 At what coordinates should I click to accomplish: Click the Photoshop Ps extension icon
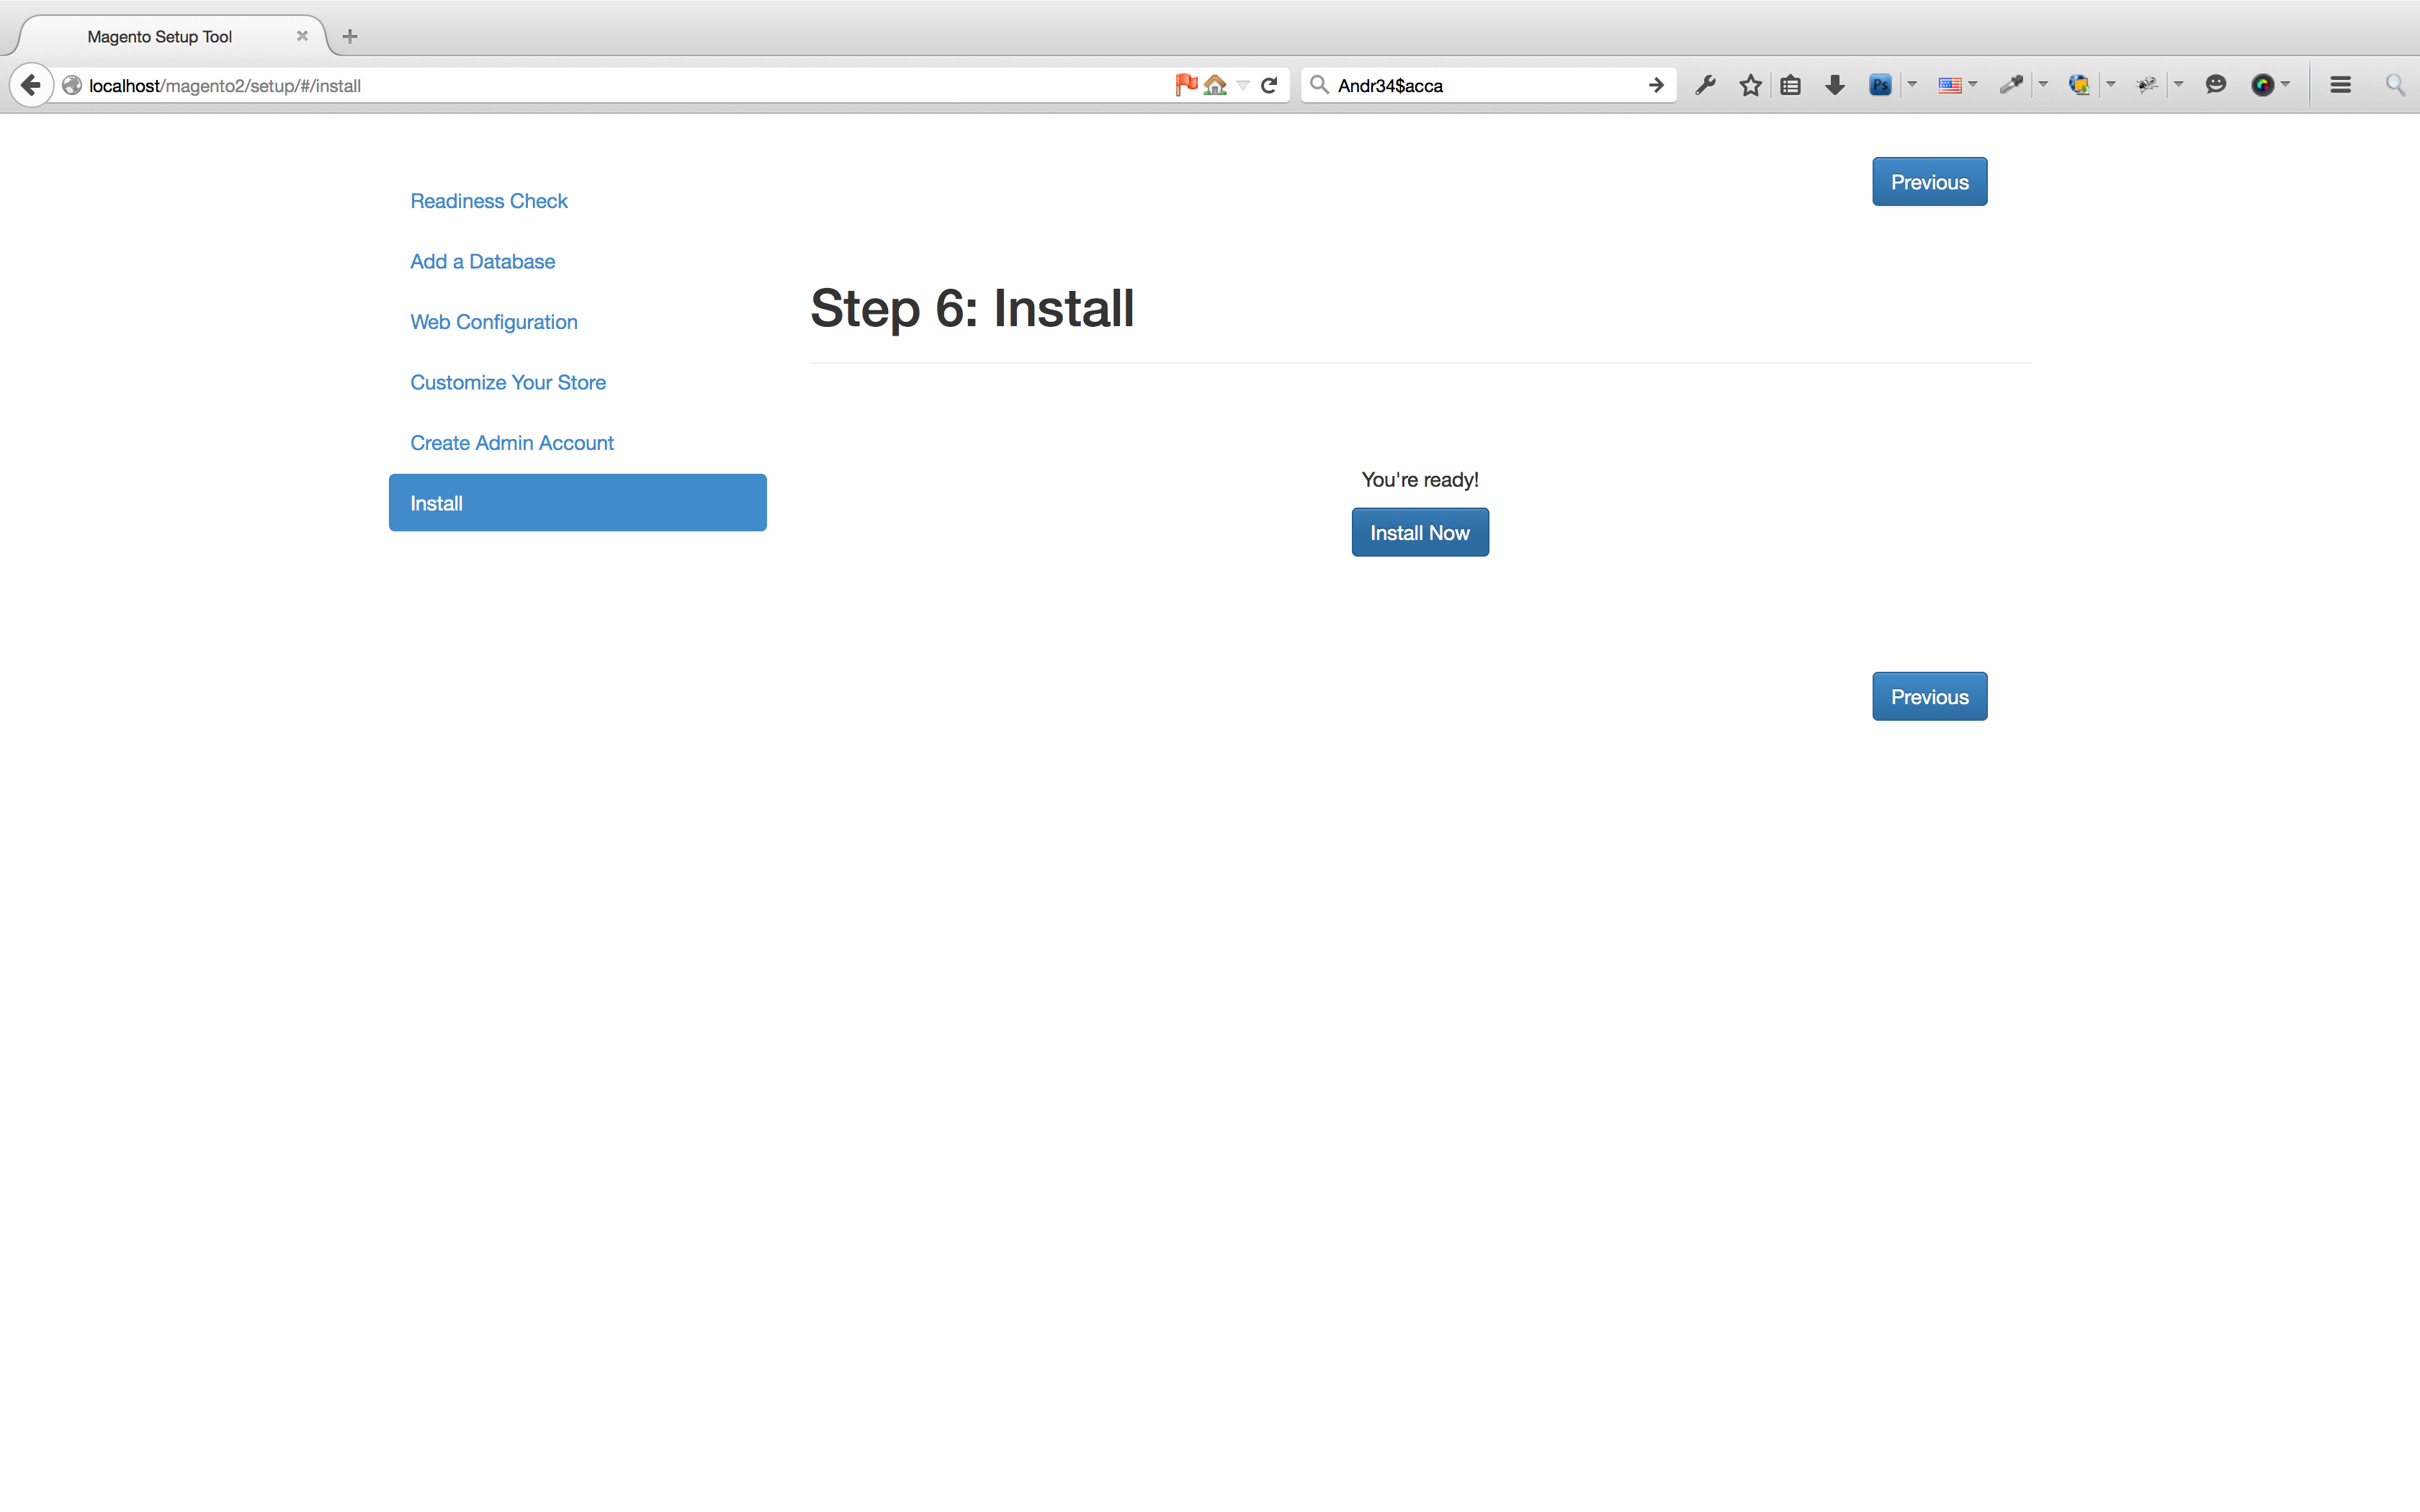[1879, 85]
